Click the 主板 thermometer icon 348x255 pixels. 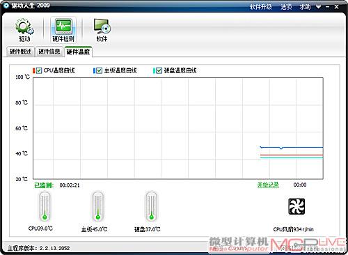97,206
